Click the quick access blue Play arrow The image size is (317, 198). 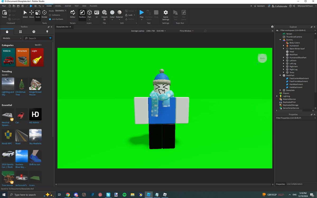[x=31, y=6]
